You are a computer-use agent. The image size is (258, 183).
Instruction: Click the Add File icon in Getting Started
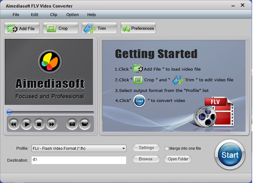(138, 68)
